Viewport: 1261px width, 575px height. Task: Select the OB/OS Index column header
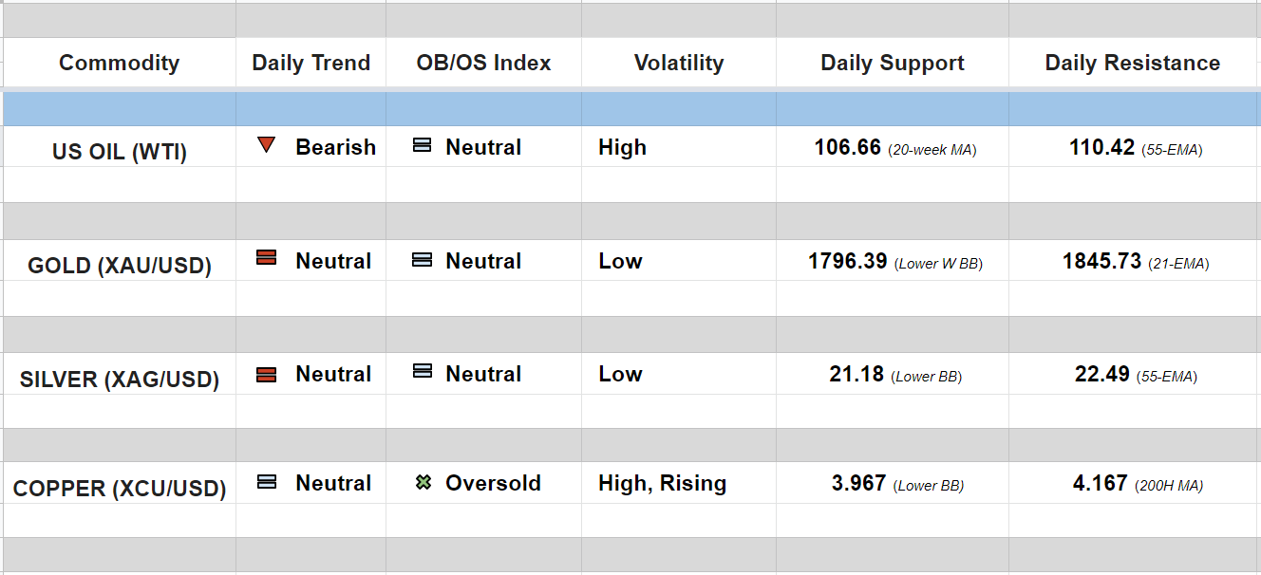[483, 63]
